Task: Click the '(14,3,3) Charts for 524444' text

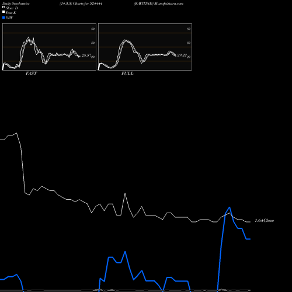Action: (x=81, y=4)
